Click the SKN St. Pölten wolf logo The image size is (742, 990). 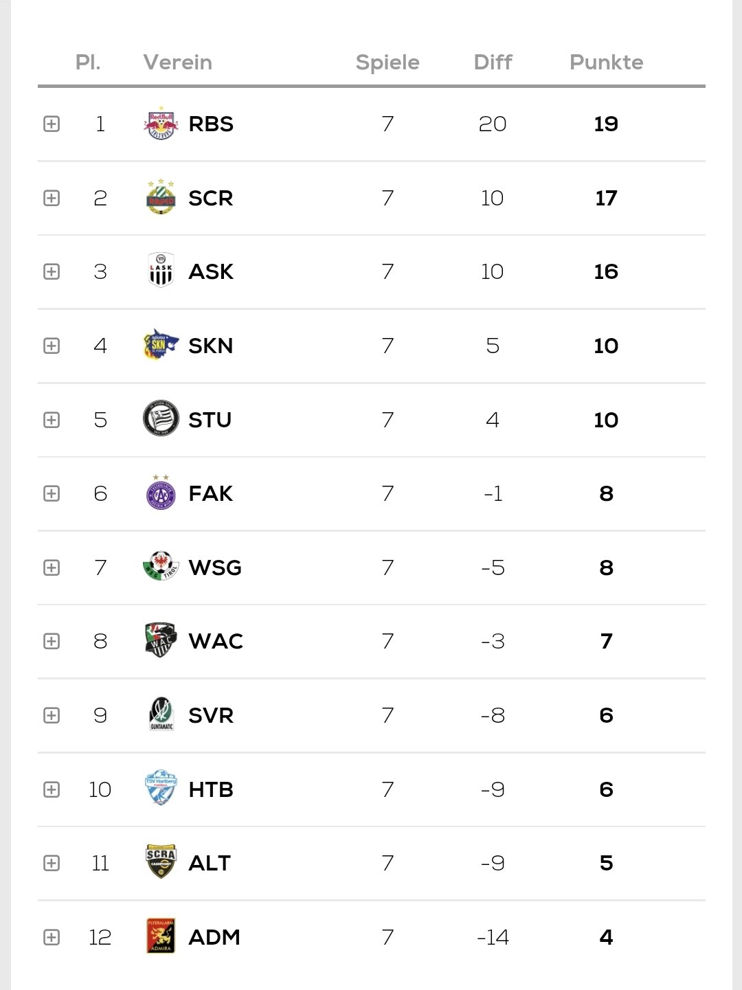161,346
